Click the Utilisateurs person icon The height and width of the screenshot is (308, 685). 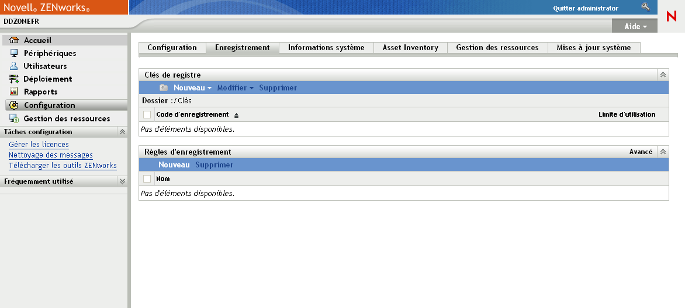tap(14, 66)
